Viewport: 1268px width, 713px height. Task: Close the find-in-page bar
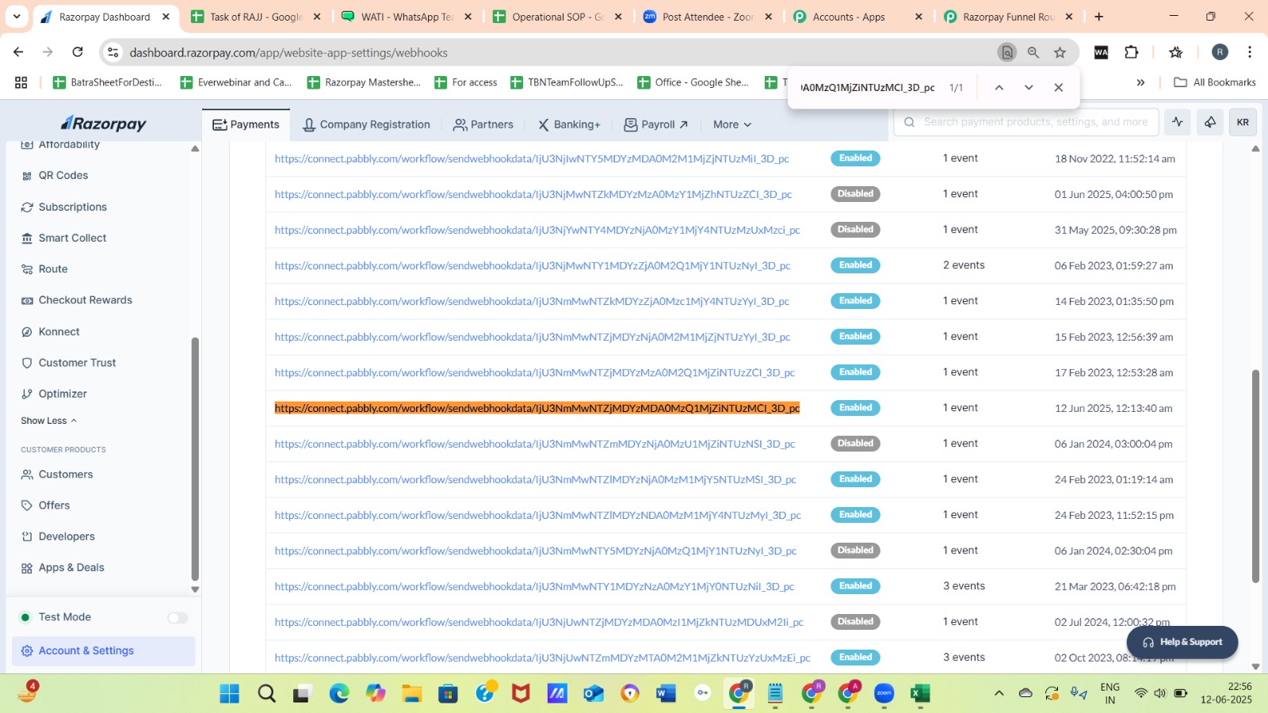coord(1059,87)
